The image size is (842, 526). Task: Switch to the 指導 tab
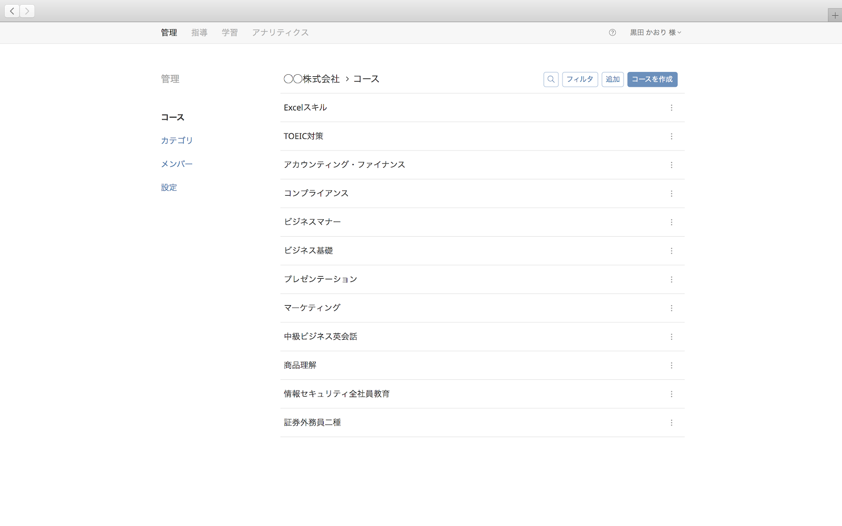199,33
